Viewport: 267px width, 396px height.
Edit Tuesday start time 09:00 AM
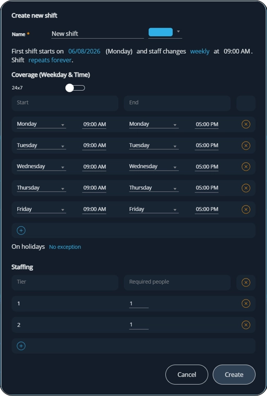(x=94, y=146)
